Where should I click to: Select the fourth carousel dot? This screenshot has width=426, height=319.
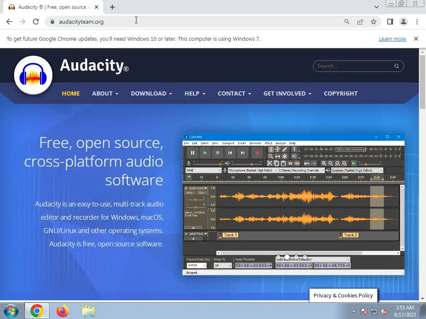pyautogui.click(x=305, y=257)
